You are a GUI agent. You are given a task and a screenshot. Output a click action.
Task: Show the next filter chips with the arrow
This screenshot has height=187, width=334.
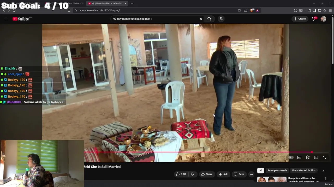[323, 171]
